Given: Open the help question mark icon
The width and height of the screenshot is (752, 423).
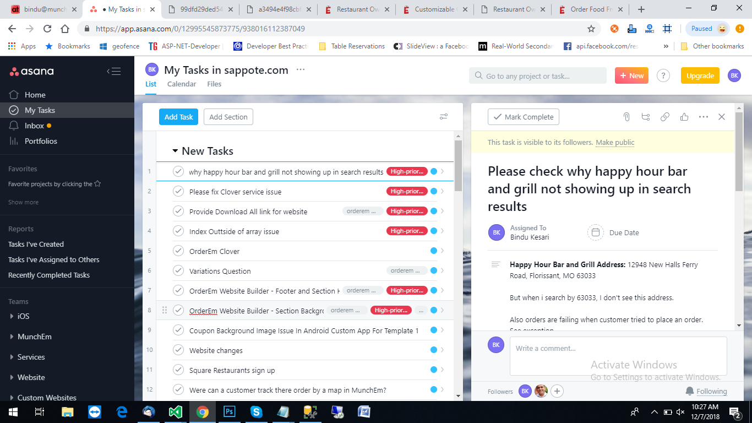Looking at the screenshot, I should tap(663, 76).
